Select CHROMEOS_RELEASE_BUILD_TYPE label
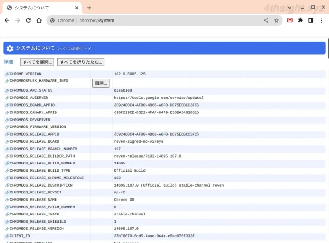 click(x=40, y=170)
